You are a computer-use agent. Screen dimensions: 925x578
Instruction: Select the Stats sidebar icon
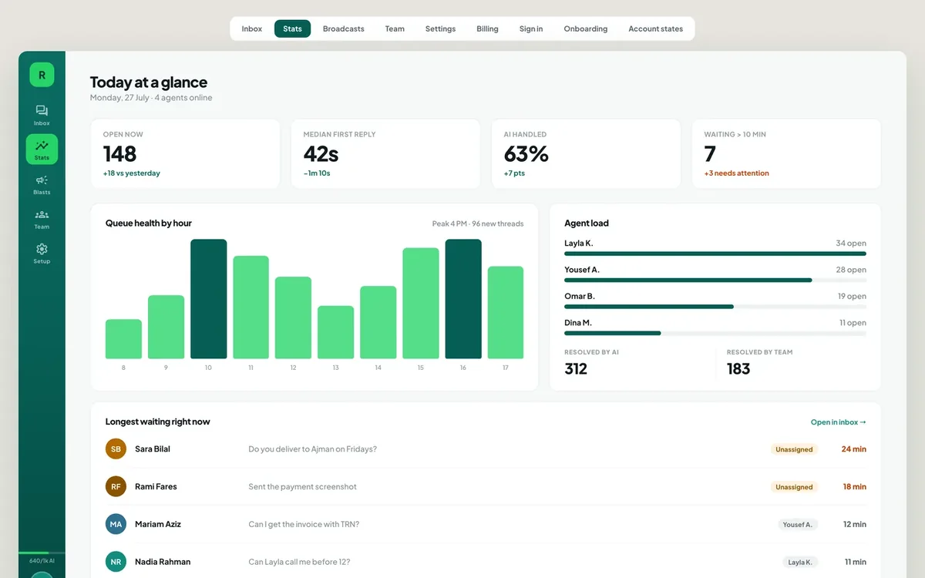click(x=42, y=150)
